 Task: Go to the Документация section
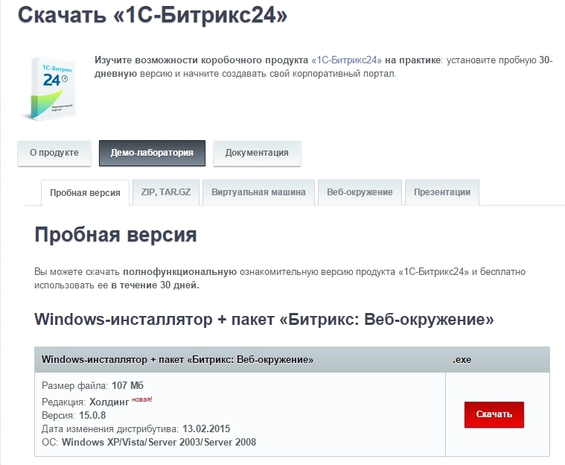[x=257, y=153]
